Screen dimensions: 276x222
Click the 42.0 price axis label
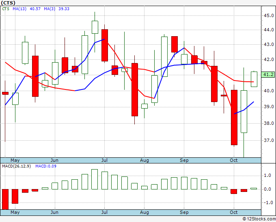pos(269,60)
